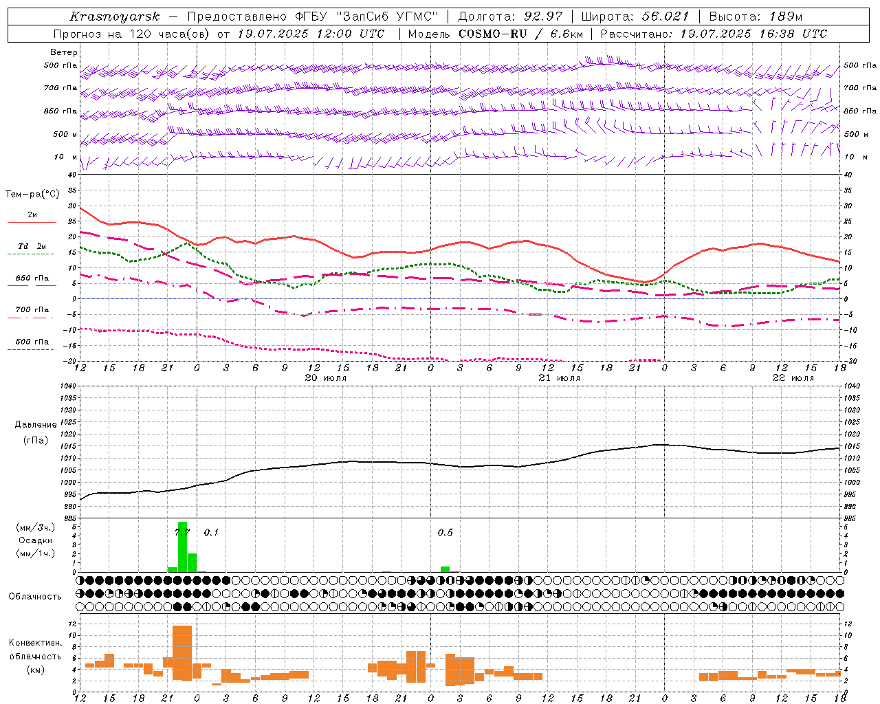The height and width of the screenshot is (704, 880).
Task: Click the 0.5 precipitation value label
Action: tap(445, 532)
